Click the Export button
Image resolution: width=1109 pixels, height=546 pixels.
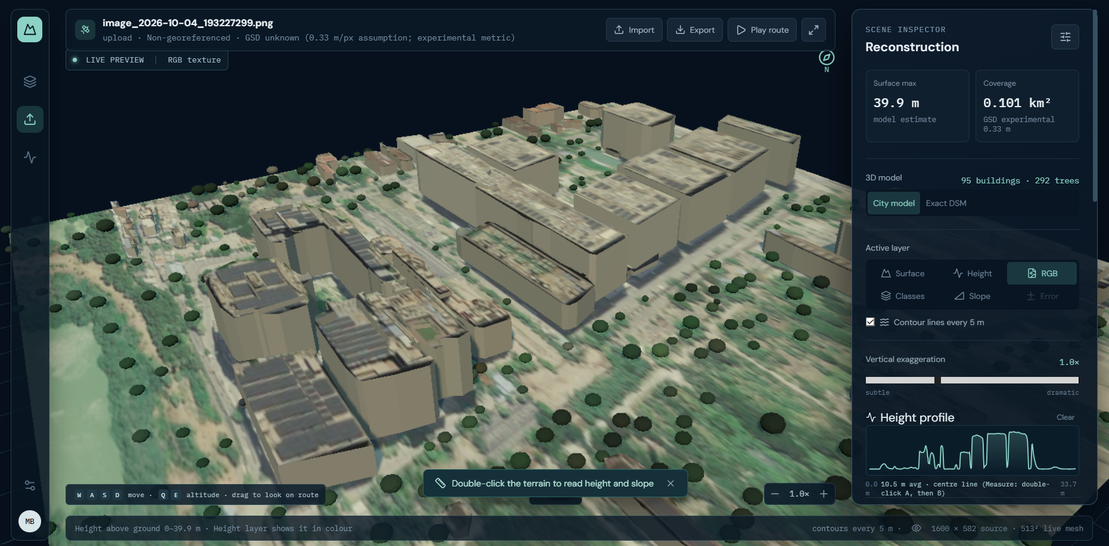[x=695, y=30]
